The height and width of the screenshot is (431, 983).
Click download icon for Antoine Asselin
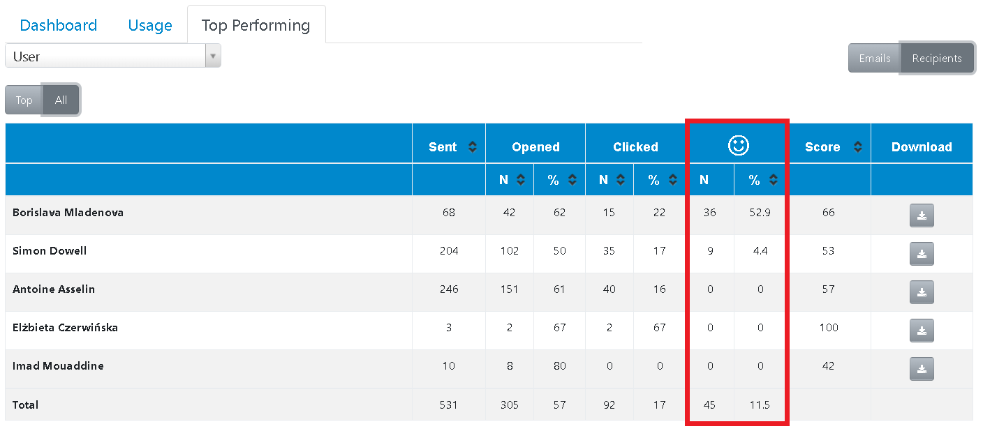tap(922, 292)
